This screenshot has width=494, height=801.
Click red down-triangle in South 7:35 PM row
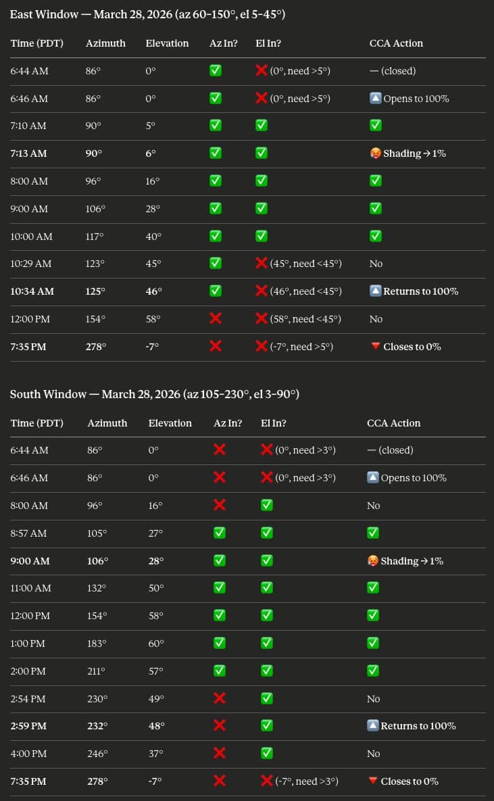372,781
